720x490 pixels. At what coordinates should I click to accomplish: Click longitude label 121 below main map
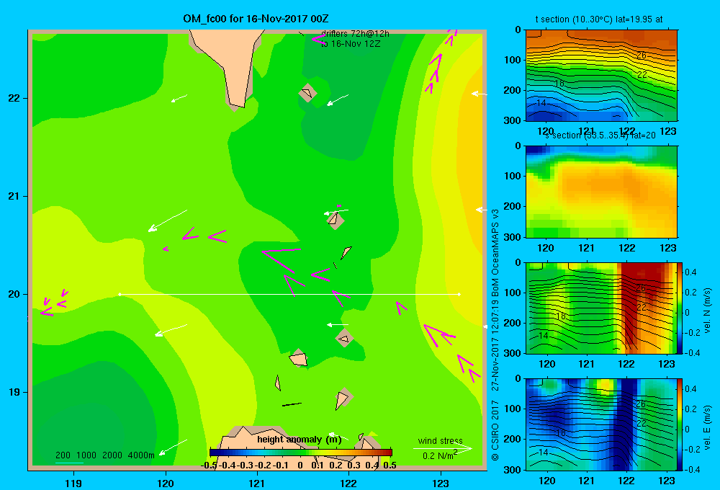tap(257, 483)
